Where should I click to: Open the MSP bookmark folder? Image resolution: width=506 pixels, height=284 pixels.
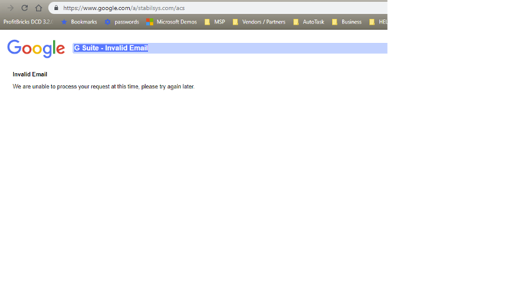[215, 22]
